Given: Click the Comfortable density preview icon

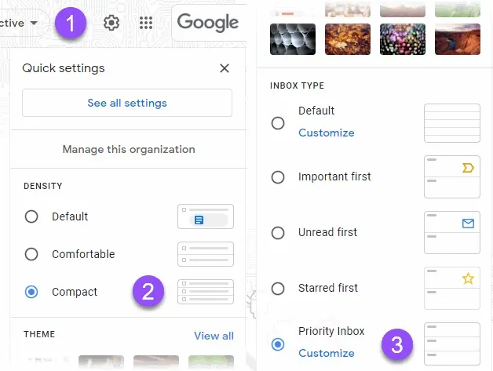Looking at the screenshot, I should pos(206,254).
